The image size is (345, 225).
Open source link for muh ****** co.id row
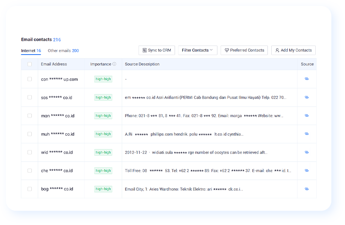click(x=306, y=134)
